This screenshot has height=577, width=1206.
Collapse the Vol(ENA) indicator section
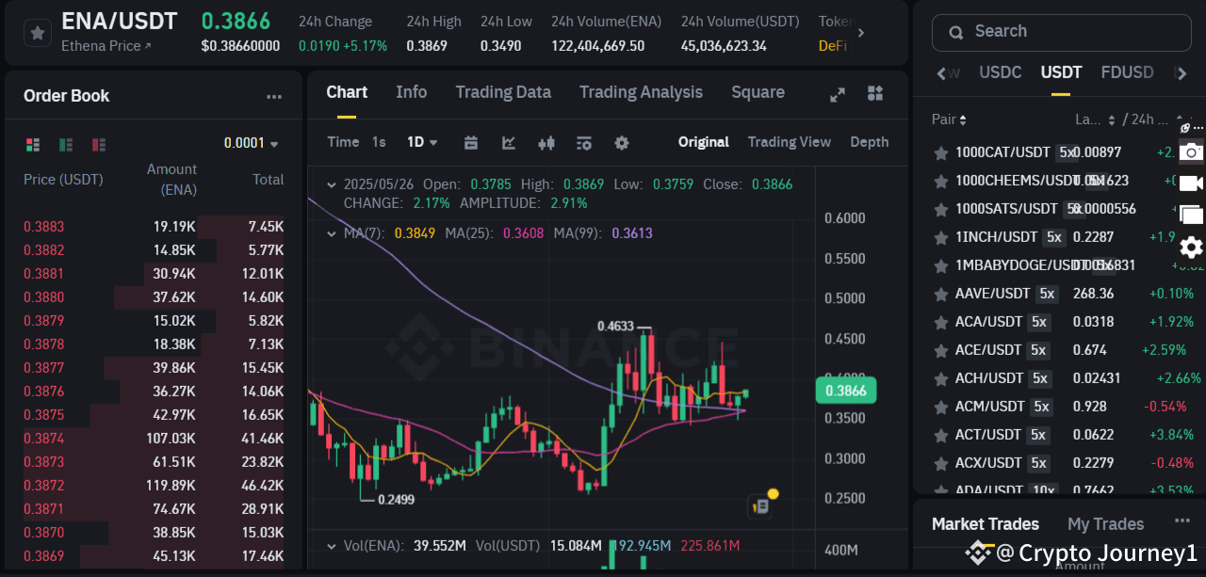pyautogui.click(x=332, y=544)
